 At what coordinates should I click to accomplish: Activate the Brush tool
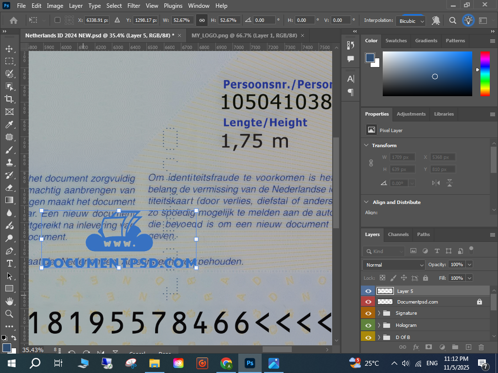[x=9, y=150]
